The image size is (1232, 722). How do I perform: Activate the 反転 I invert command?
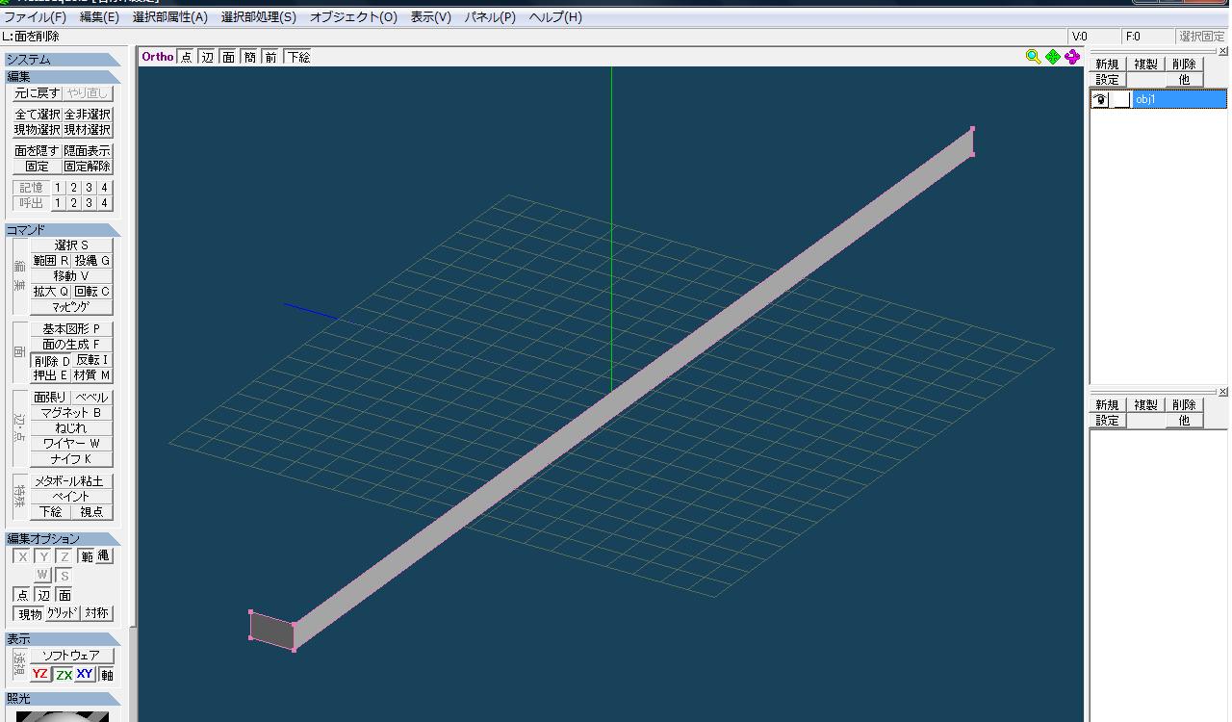click(x=92, y=360)
